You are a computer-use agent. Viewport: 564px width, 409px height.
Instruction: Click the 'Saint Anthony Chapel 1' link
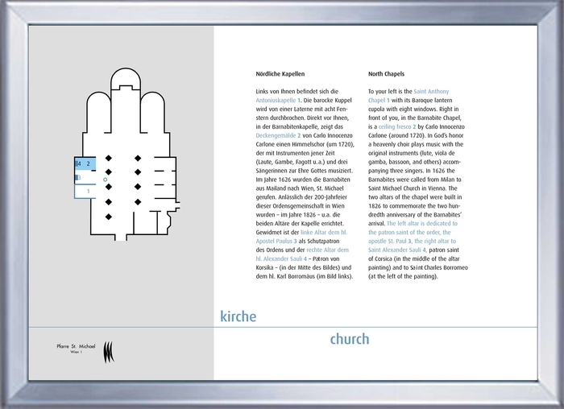408,96
